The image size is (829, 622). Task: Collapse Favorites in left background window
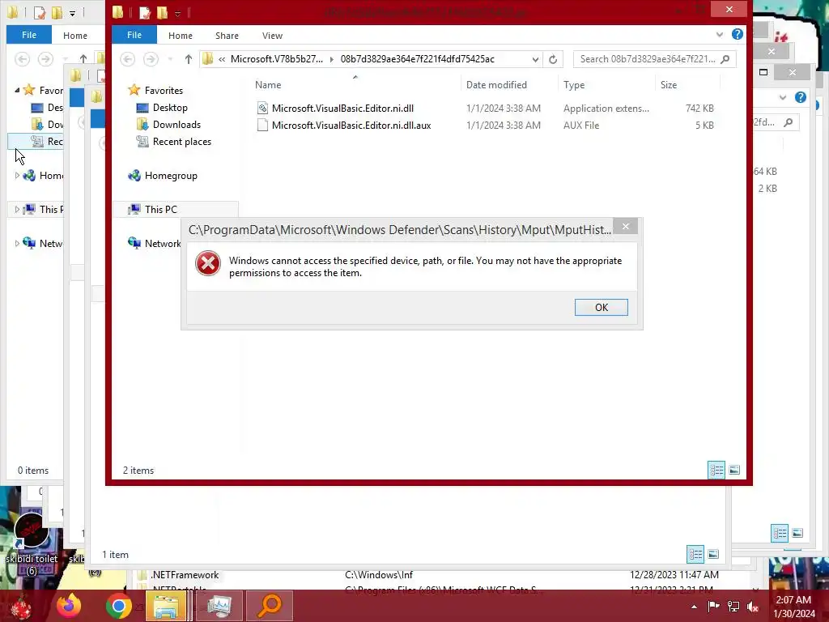tap(17, 90)
